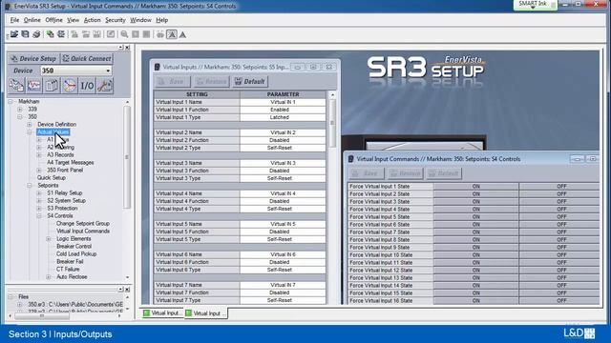Click the Device Setup button
The width and height of the screenshot is (611, 343).
[33, 59]
